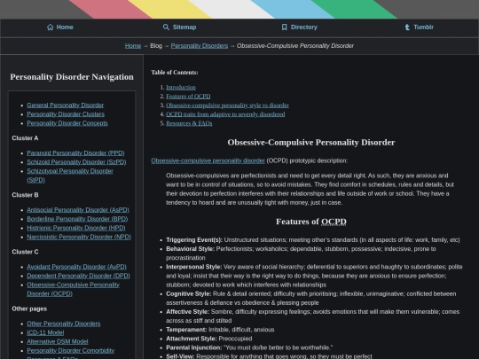Image resolution: width=479 pixels, height=359 pixels.
Task: Open Personality Disorder Concepts sidebar link
Action: [67, 123]
